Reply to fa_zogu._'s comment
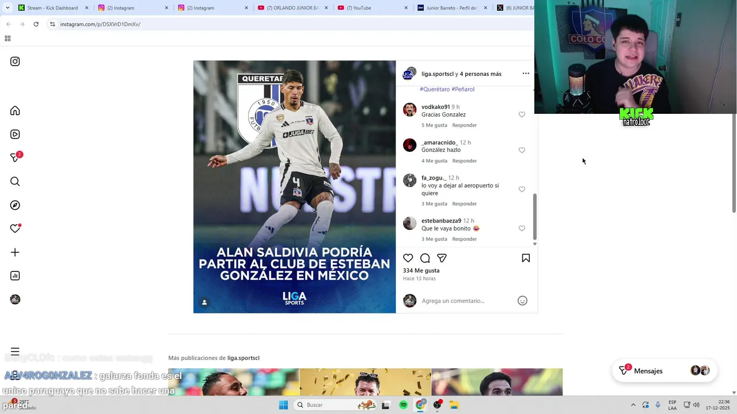Screen dimensions: 737x414 click(464, 204)
